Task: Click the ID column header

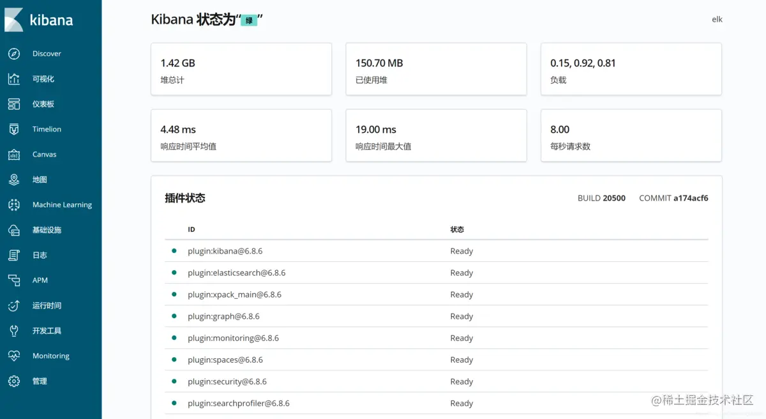Action: coord(191,229)
